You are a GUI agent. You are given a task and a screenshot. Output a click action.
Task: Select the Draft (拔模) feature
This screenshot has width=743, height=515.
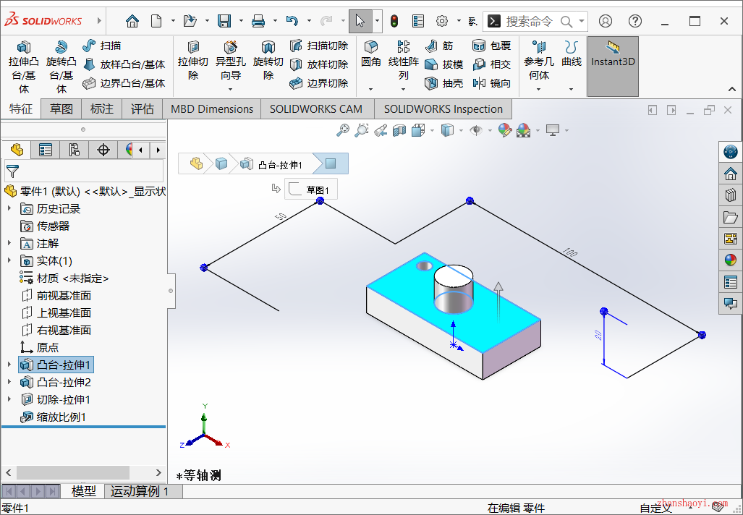click(x=444, y=64)
